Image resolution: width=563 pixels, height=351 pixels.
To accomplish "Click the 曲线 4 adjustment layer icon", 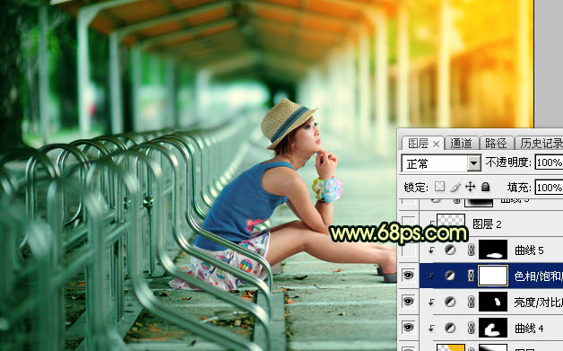I will (x=450, y=328).
